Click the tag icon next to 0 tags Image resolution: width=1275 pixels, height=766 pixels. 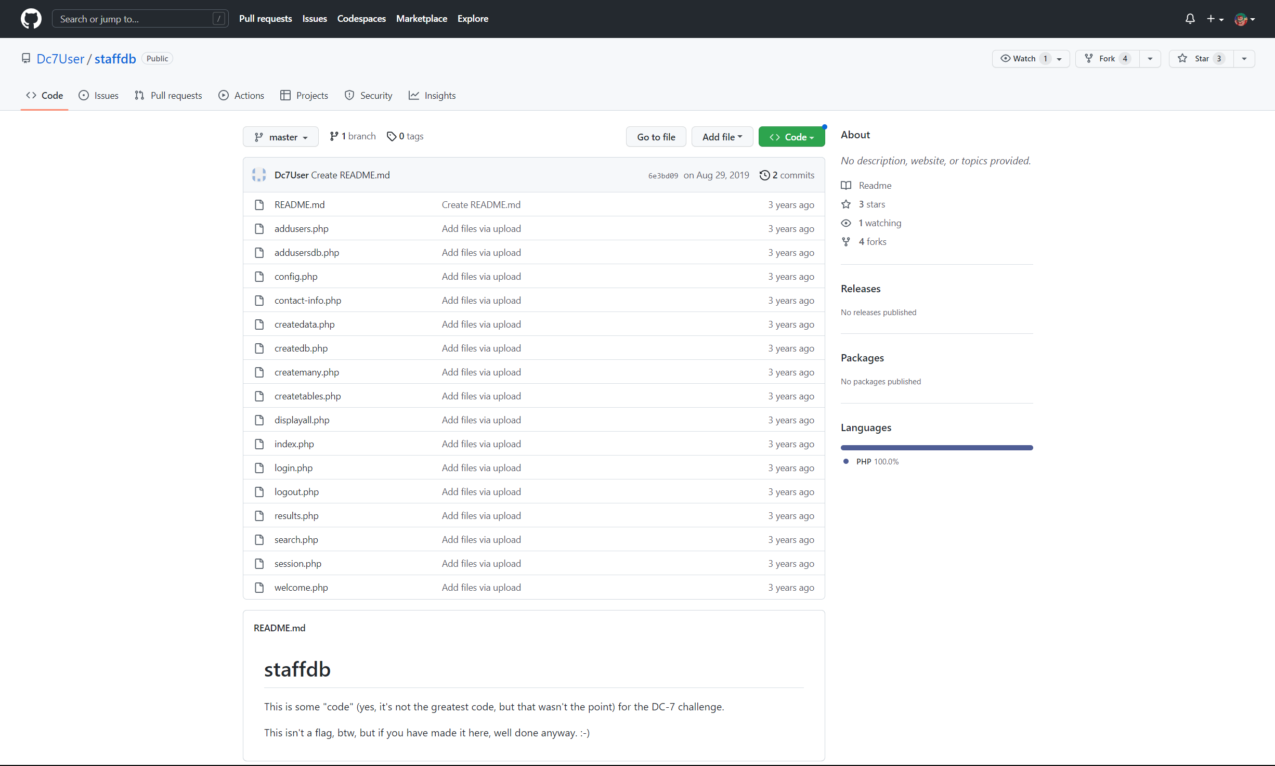tap(392, 136)
